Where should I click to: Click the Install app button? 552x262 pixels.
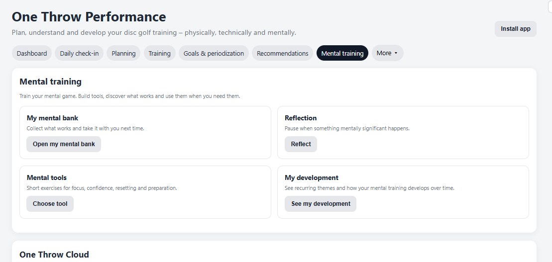click(x=515, y=29)
